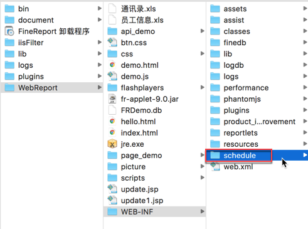Click the document folder icon

click(9, 20)
